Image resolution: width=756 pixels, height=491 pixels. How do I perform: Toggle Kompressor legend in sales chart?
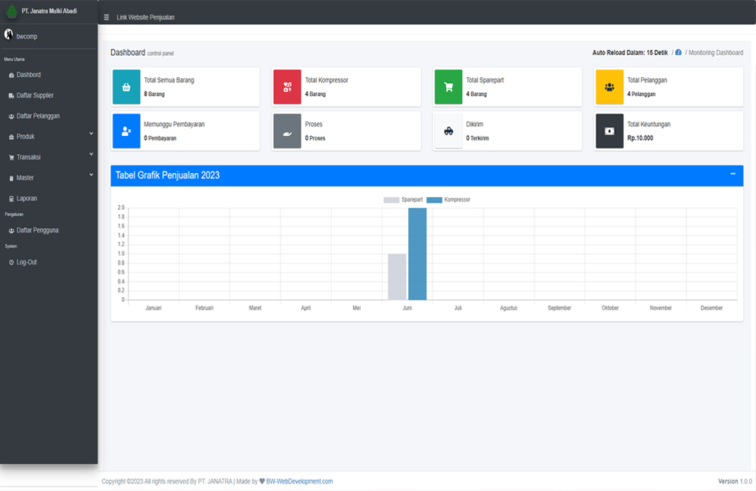[x=448, y=199]
